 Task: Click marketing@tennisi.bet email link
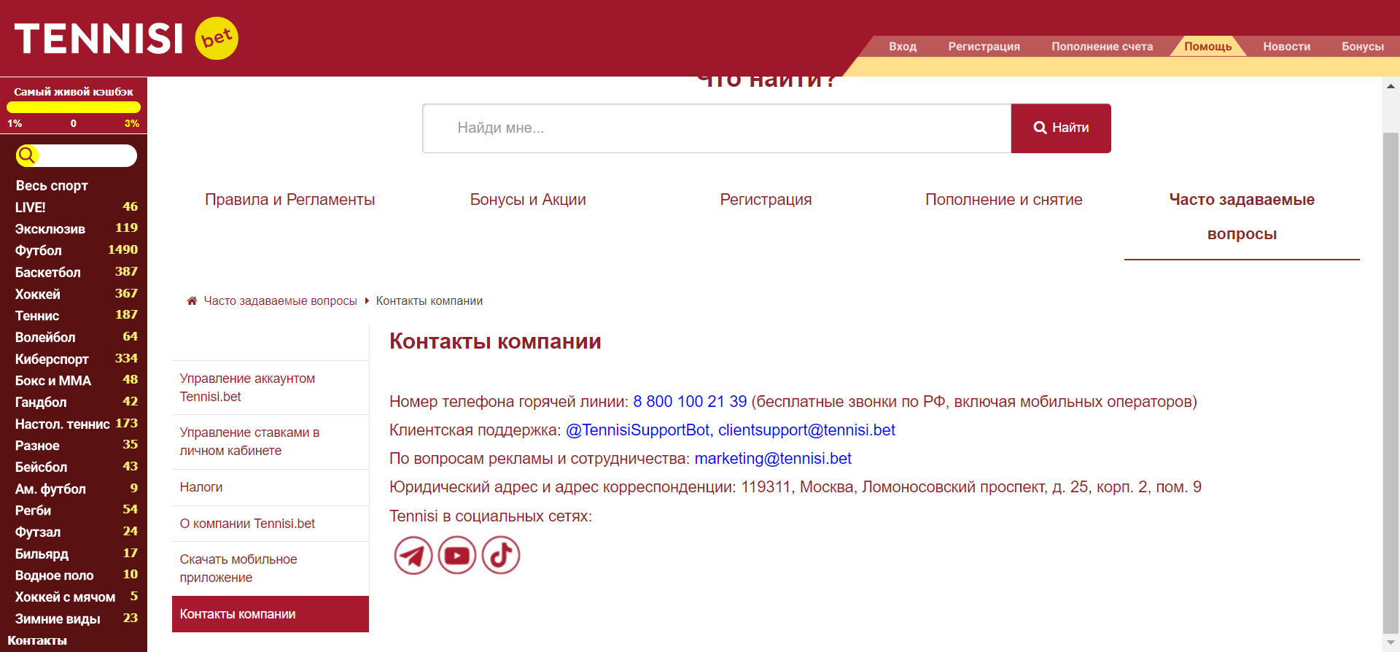773,459
